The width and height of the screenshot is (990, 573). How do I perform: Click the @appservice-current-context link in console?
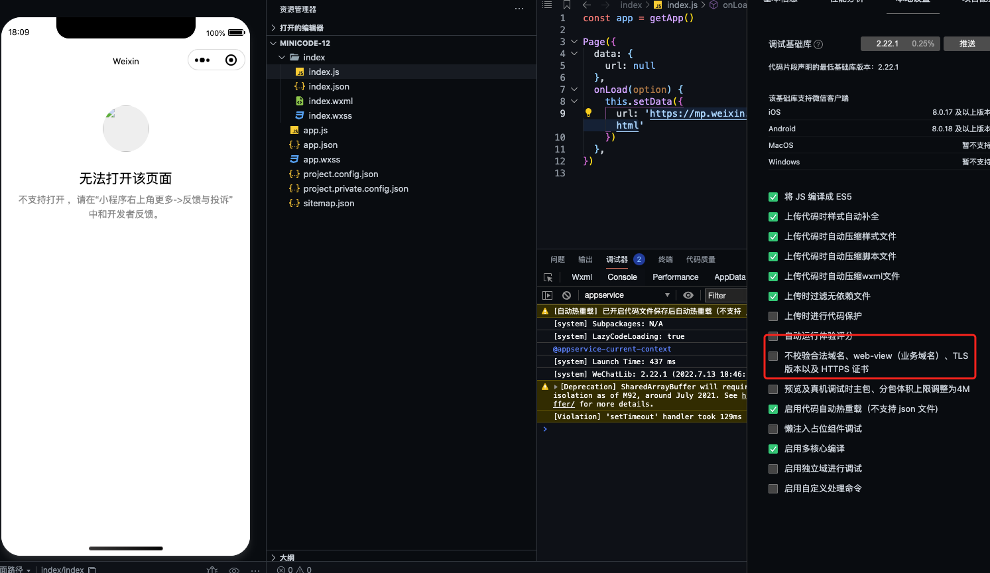click(612, 349)
